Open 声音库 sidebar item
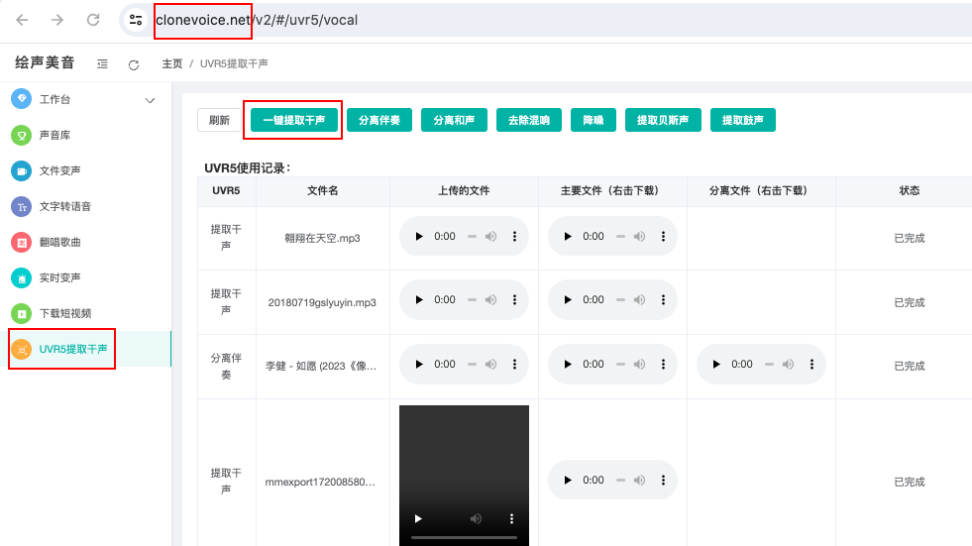The width and height of the screenshot is (972, 546). click(85, 135)
